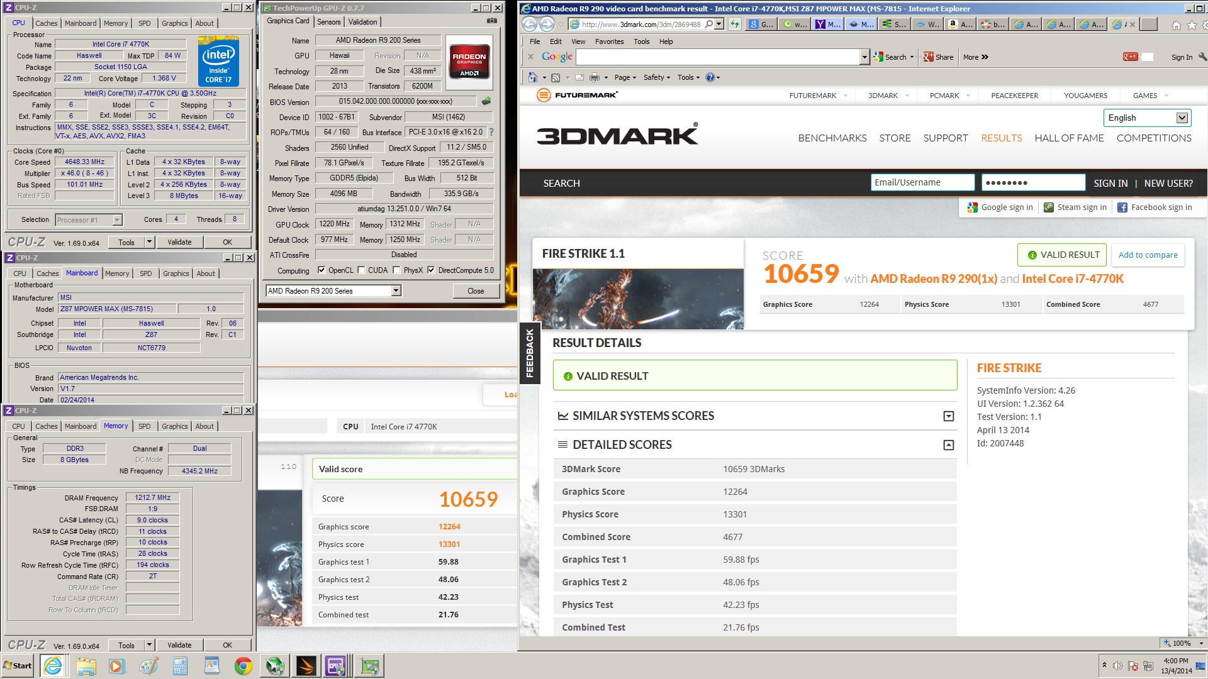Click the Google toolbar wrench settings icon
The height and width of the screenshot is (679, 1208).
[1202, 57]
